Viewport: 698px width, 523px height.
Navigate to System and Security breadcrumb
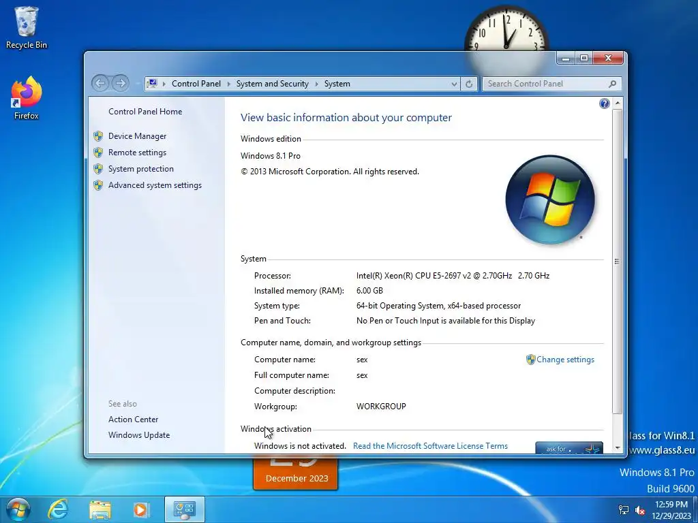[x=273, y=84]
